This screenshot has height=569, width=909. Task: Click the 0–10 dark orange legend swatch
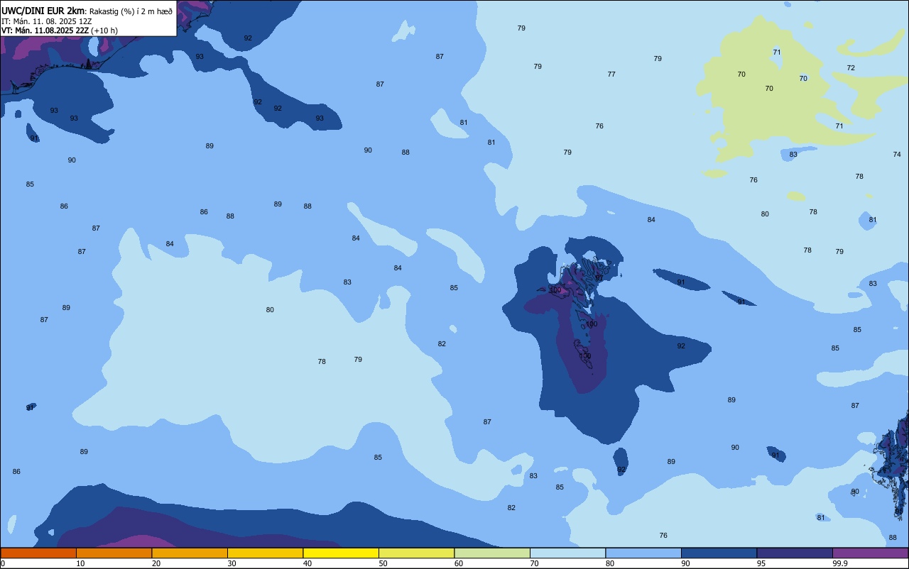(38, 553)
